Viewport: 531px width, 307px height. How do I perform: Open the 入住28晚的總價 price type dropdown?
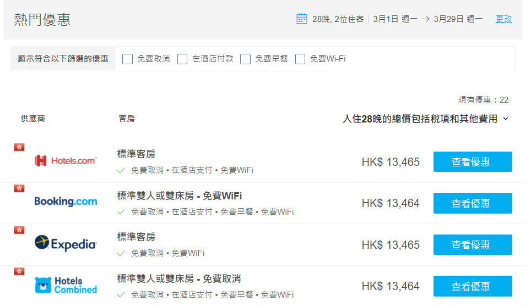point(426,119)
